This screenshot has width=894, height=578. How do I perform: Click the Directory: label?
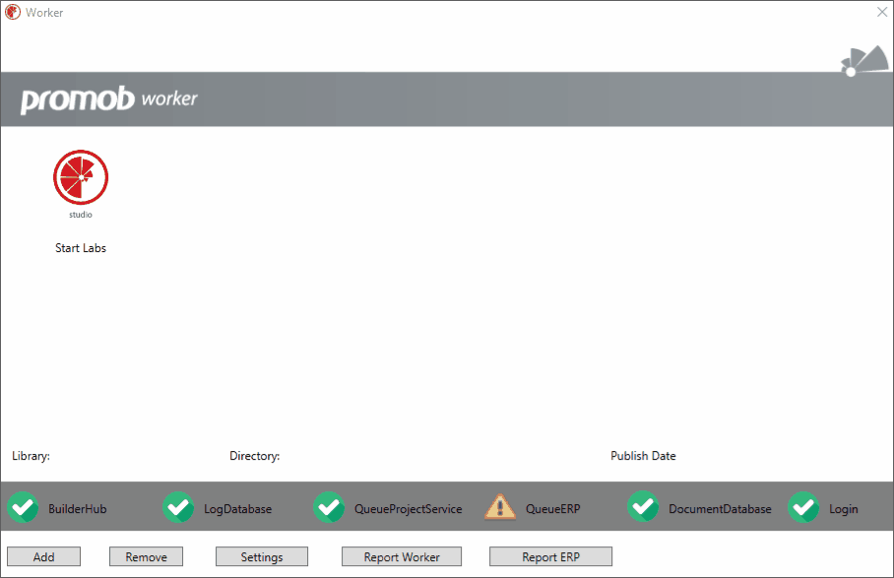pyautogui.click(x=254, y=456)
